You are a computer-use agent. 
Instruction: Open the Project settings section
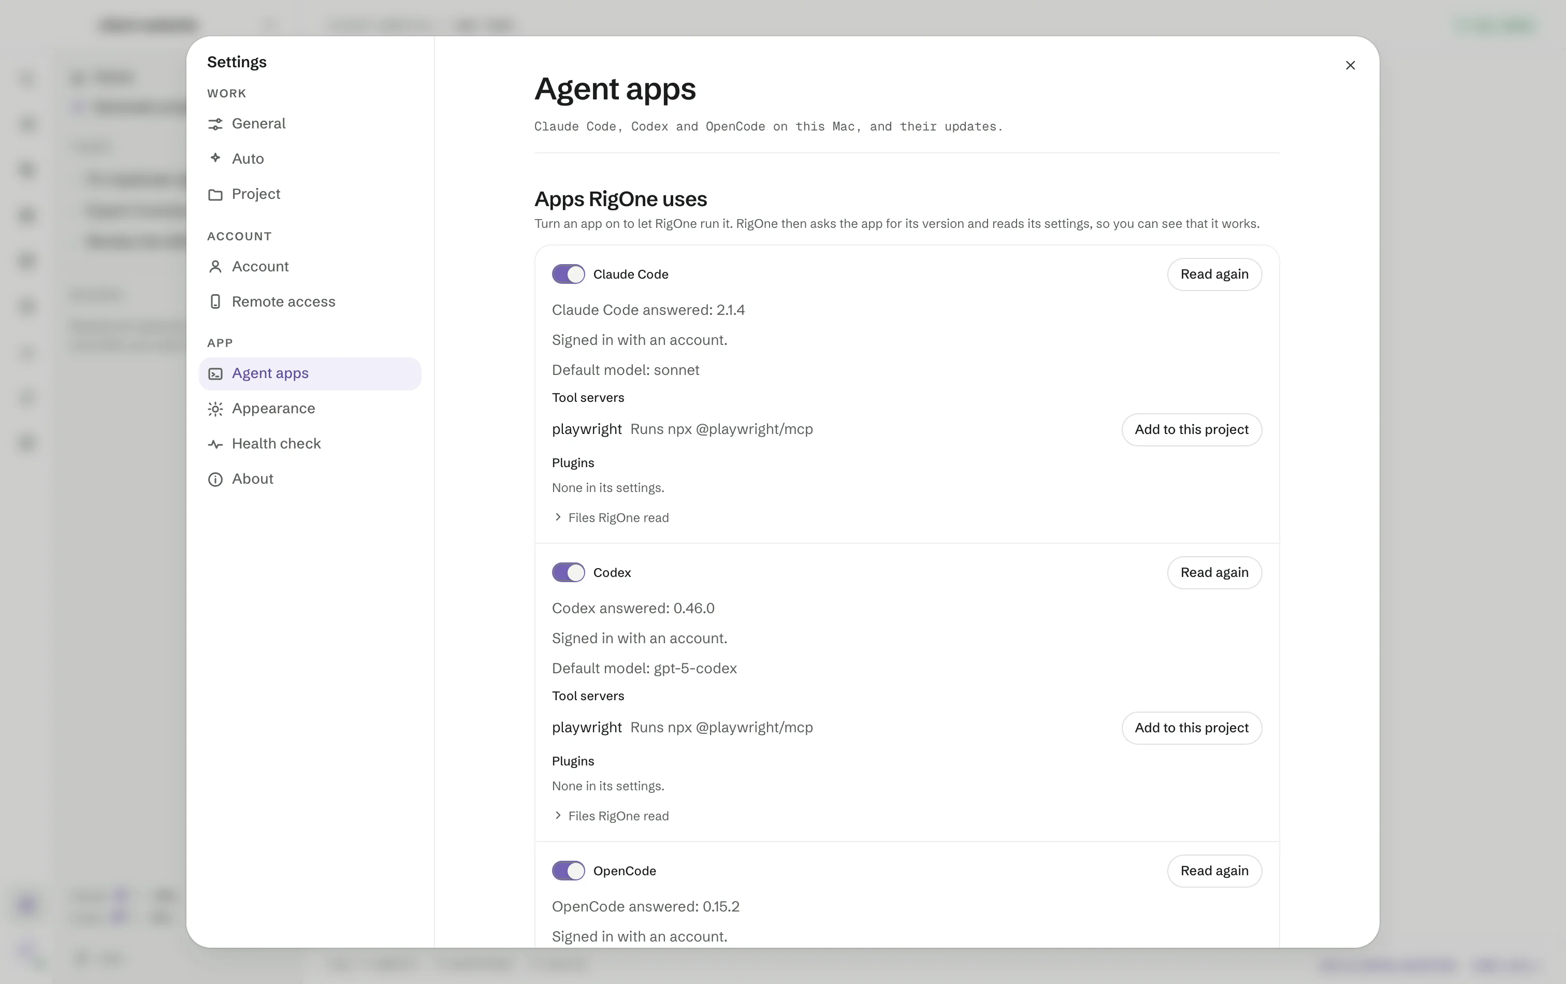[x=310, y=194]
